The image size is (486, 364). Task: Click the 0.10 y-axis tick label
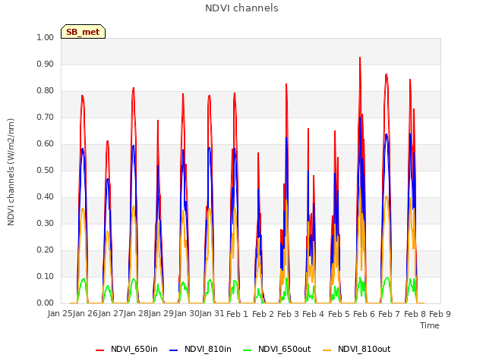coord(46,276)
